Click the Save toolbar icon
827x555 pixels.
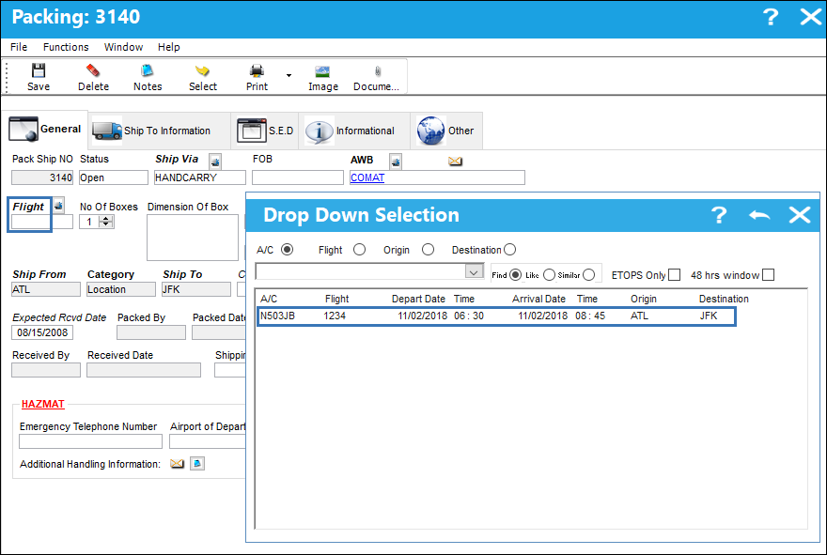[x=39, y=70]
